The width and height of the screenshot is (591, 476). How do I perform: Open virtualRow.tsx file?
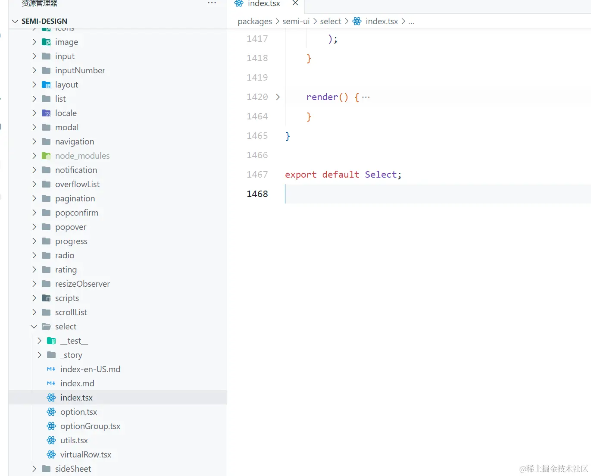pyautogui.click(x=118, y=454)
